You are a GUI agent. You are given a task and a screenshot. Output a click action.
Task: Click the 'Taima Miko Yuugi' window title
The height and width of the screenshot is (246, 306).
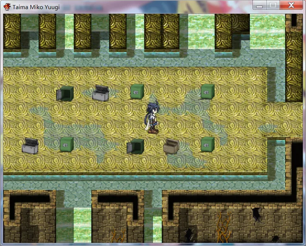(36, 7)
